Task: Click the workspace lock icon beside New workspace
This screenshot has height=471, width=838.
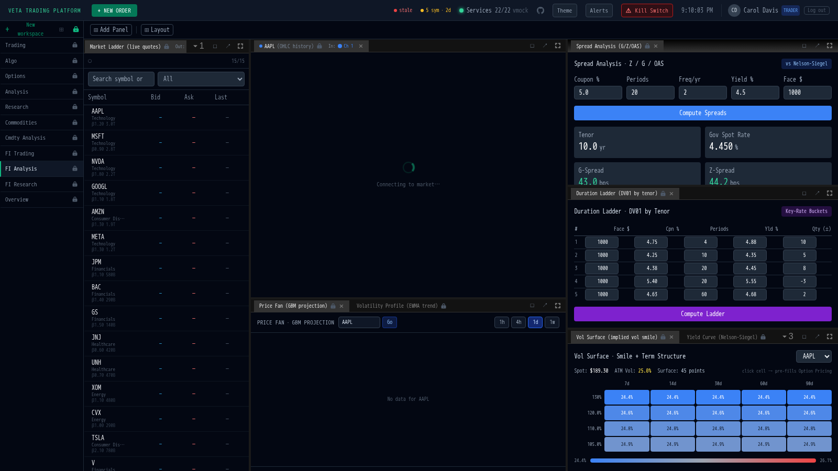Action: (x=76, y=29)
